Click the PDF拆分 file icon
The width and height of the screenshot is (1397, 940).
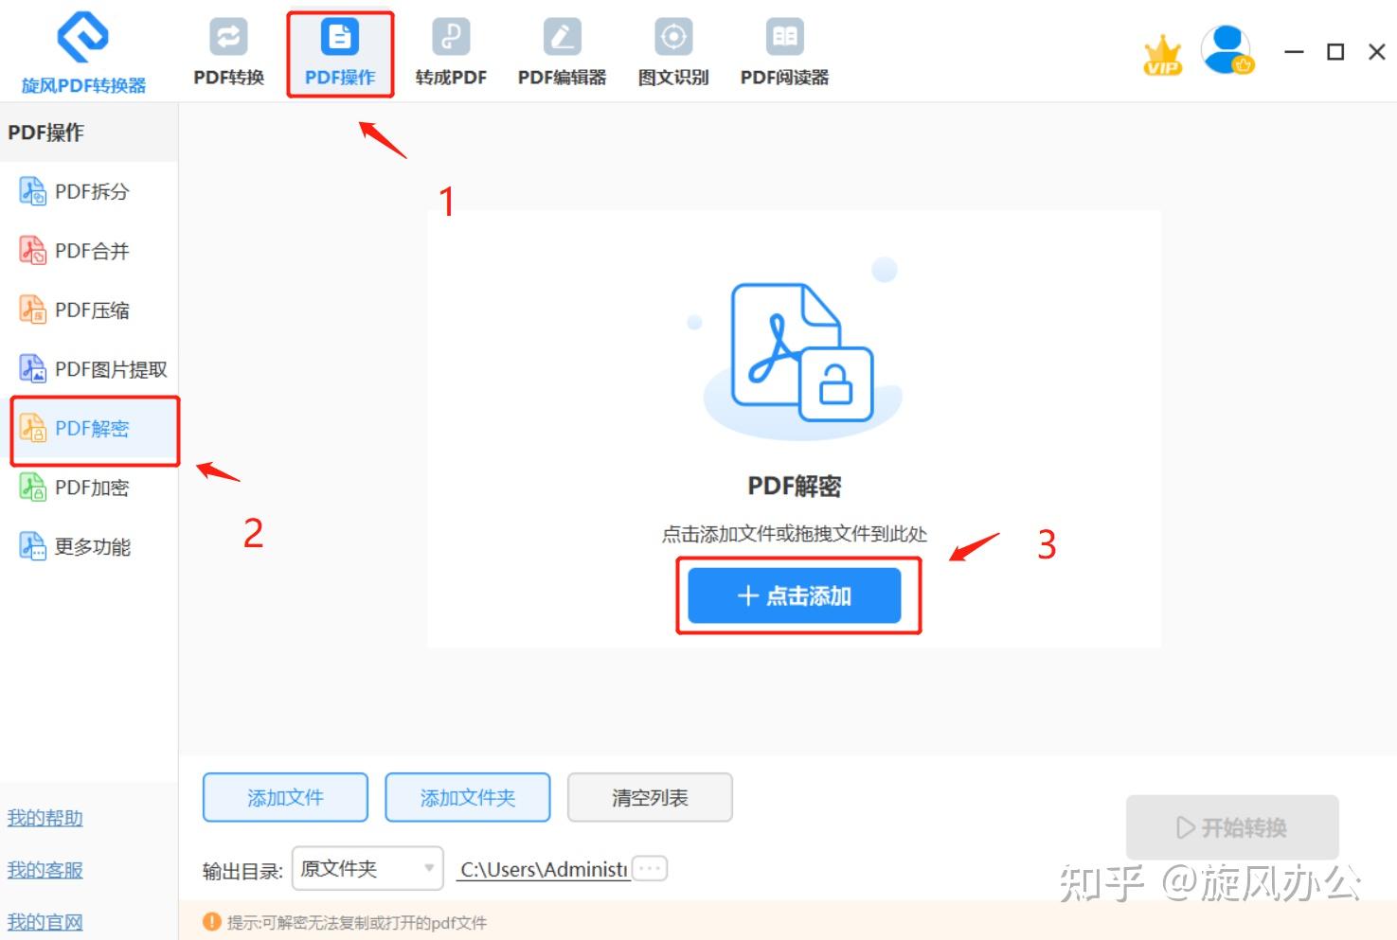33,191
